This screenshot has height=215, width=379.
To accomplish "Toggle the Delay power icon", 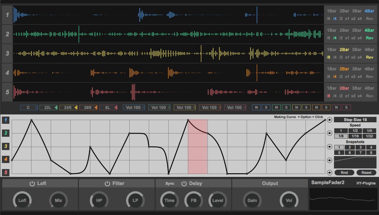I will click(184, 184).
